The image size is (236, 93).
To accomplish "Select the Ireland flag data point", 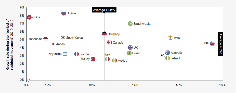I will 167,58.
